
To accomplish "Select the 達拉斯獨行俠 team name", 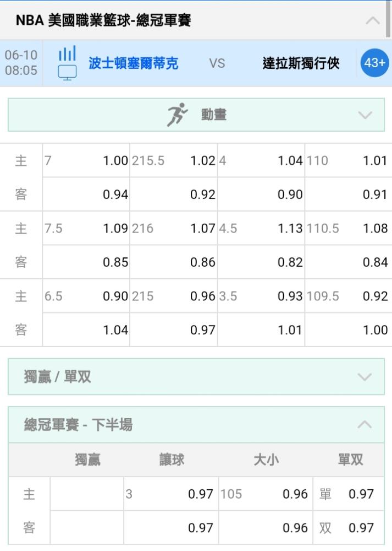I will tap(301, 63).
